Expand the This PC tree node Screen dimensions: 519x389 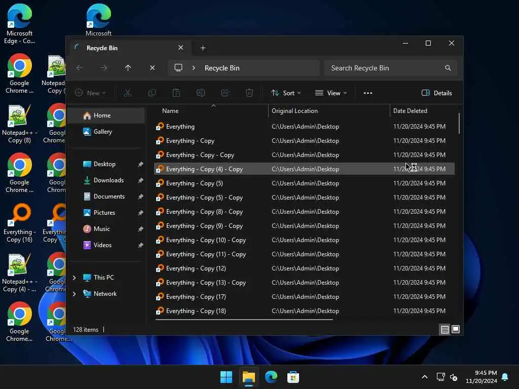pos(75,278)
